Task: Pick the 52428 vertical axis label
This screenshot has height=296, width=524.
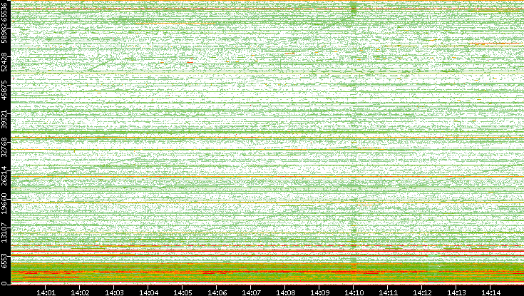Action: (x=4, y=61)
